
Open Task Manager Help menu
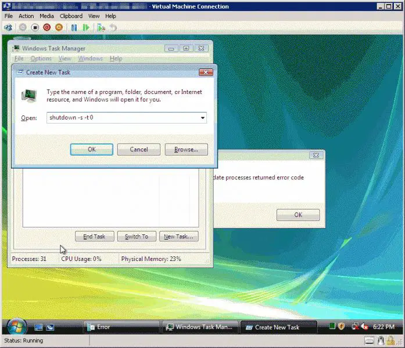pos(116,59)
